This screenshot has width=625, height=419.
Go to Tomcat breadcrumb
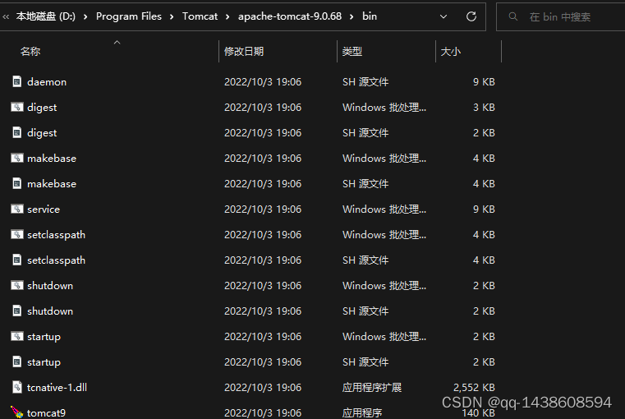[200, 16]
